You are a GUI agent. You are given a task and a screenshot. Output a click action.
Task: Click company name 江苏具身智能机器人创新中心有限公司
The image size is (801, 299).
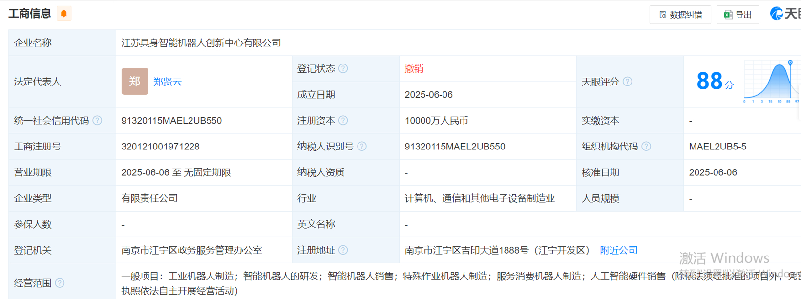(x=201, y=43)
